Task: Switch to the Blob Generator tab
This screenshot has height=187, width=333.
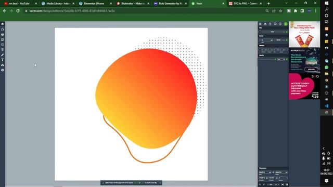Action: (171, 4)
